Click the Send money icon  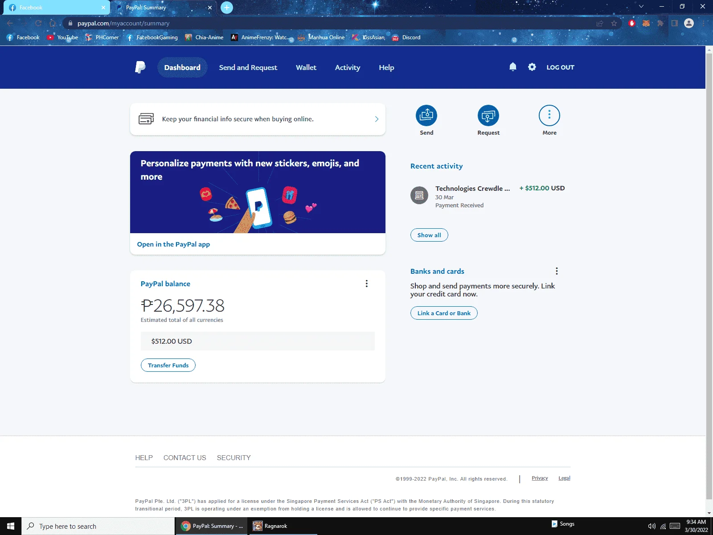426,116
